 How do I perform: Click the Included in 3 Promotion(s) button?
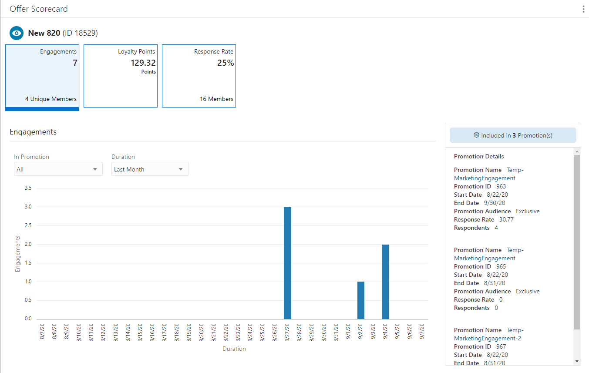[x=513, y=135]
